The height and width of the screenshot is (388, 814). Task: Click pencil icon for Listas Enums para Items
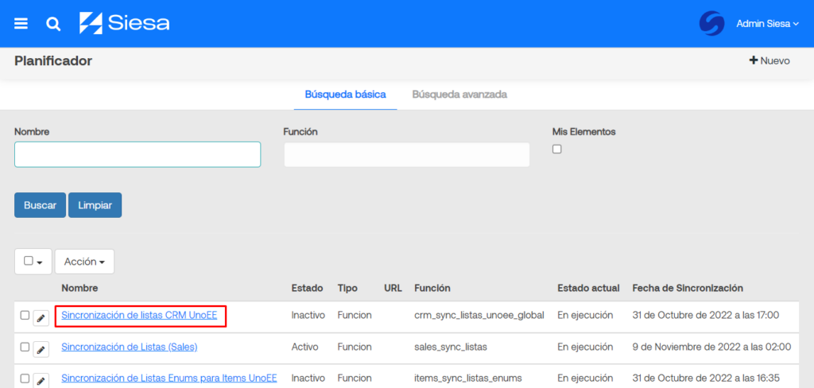click(41, 379)
